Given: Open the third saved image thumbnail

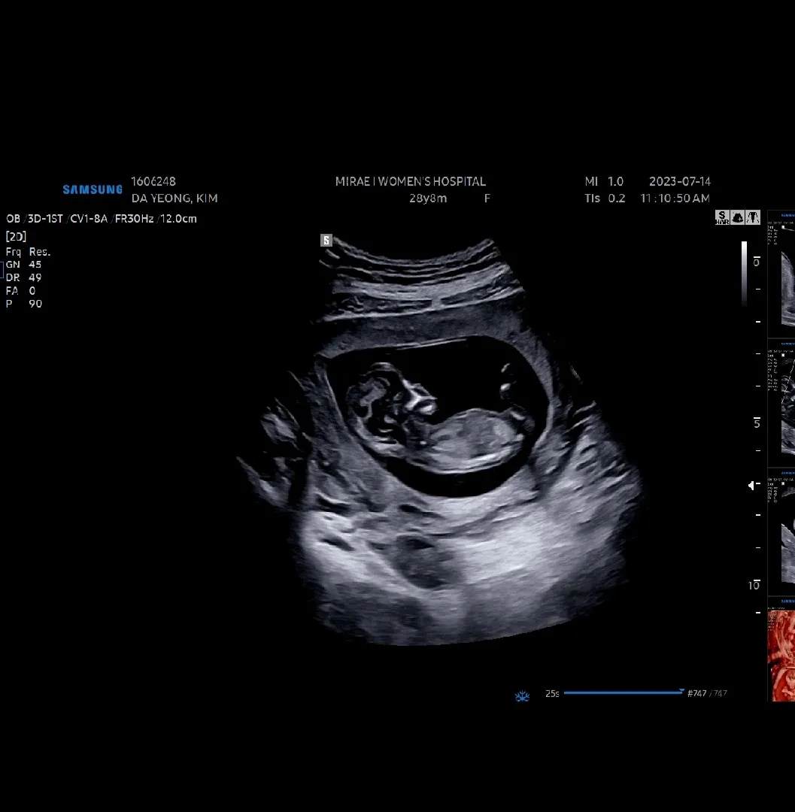Looking at the screenshot, I should 781,532.
